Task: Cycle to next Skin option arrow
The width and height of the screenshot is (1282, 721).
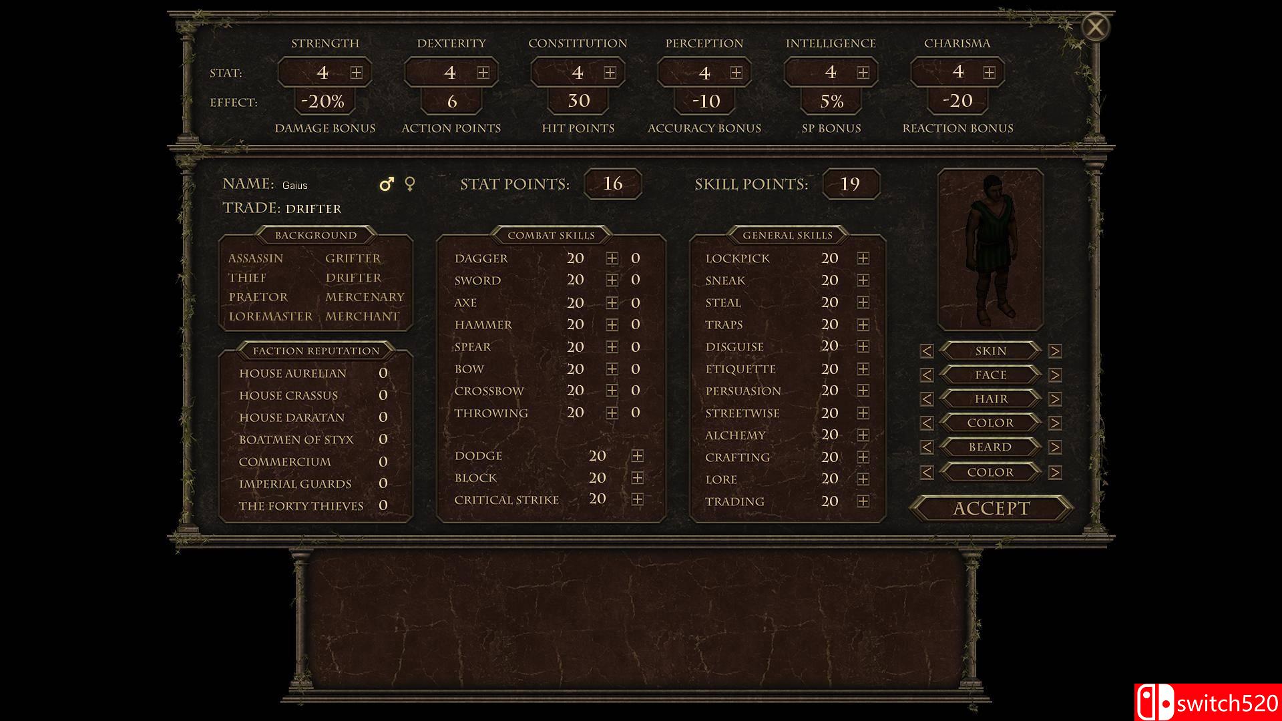Action: click(x=1054, y=351)
